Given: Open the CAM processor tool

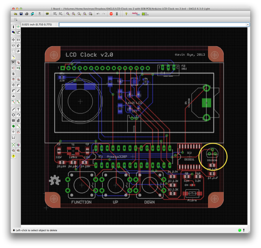Looking at the screenshot, I should pos(32,14).
